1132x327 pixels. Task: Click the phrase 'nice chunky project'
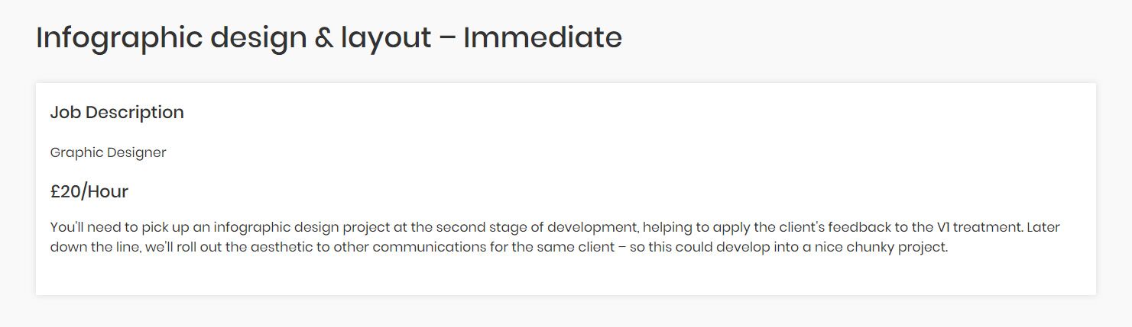point(892,248)
